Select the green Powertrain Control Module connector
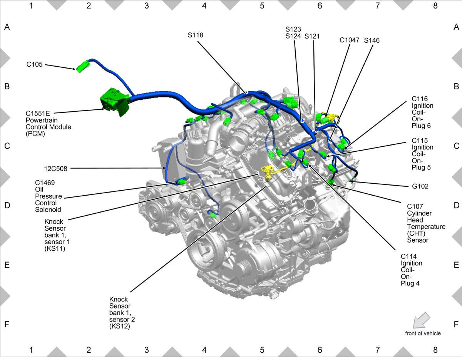 [x=114, y=102]
